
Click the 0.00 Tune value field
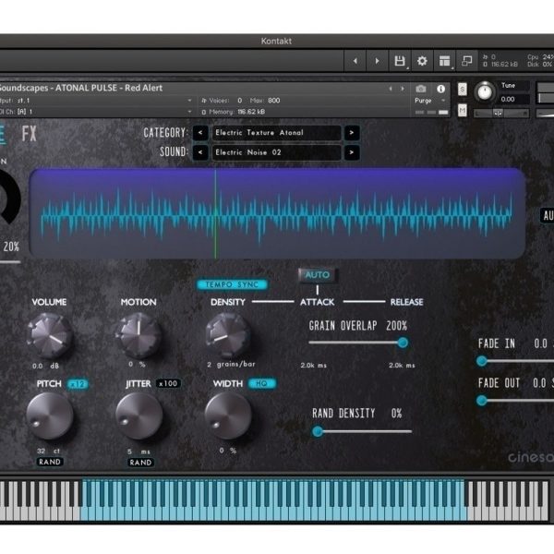click(x=513, y=100)
